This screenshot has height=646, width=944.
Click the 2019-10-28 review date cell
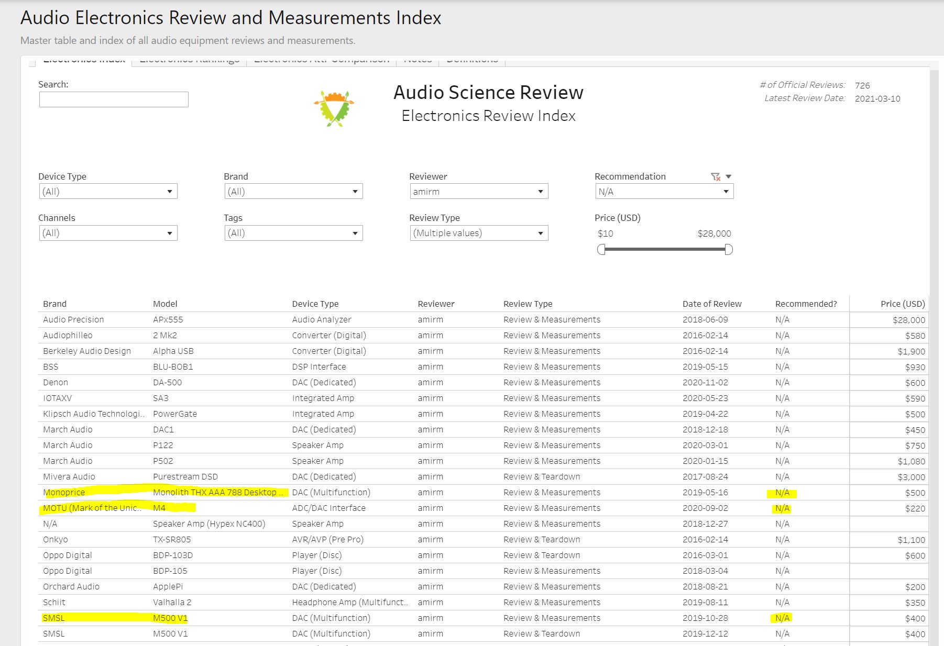pyautogui.click(x=705, y=618)
